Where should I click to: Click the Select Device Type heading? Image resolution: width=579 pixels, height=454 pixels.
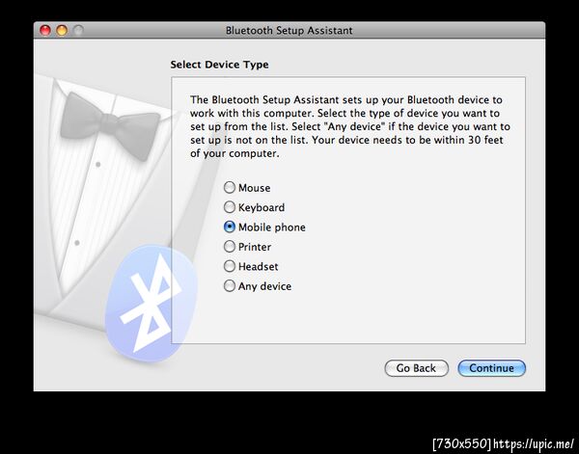coord(219,65)
